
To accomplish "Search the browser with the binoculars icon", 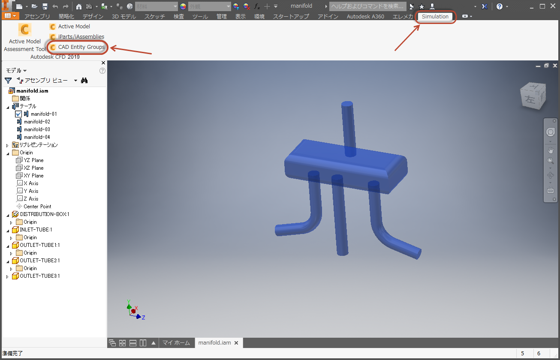I will pyautogui.click(x=84, y=80).
